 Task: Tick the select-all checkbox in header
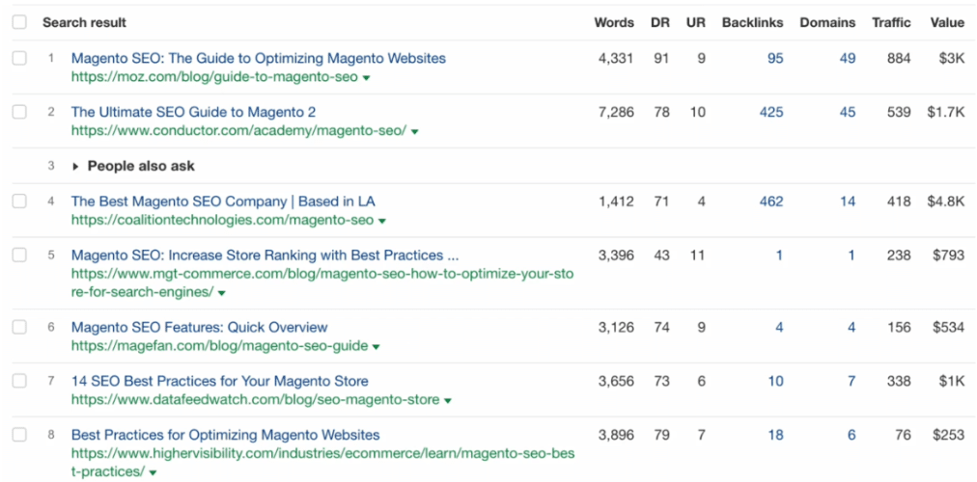[x=19, y=22]
